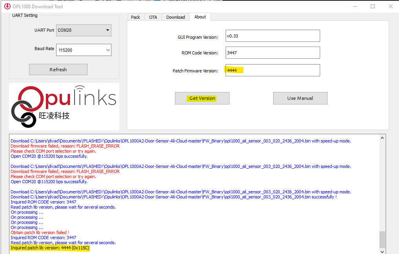
Task: Click the log scrollbar down arrow
Action: click(x=382, y=252)
